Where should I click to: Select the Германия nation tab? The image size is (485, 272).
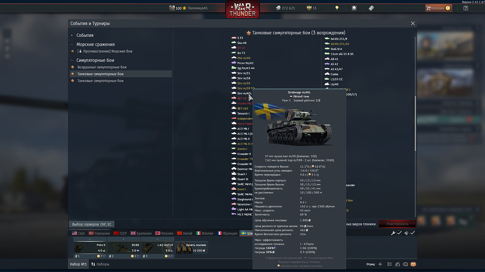[98, 233]
